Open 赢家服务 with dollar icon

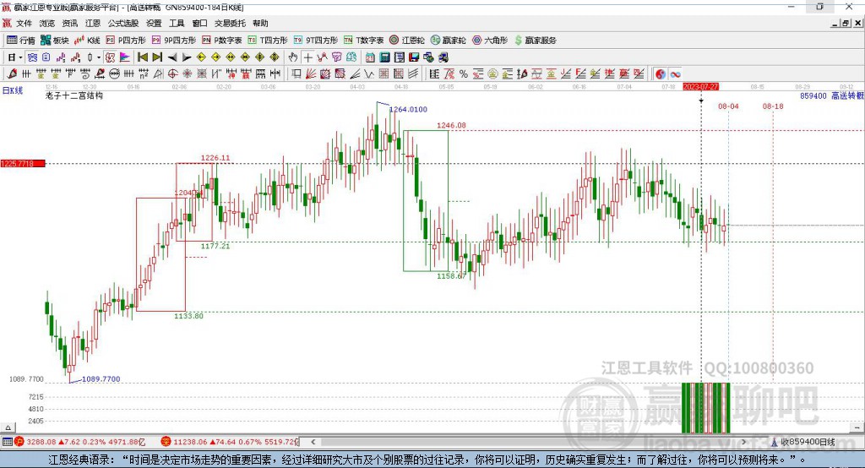(535, 41)
